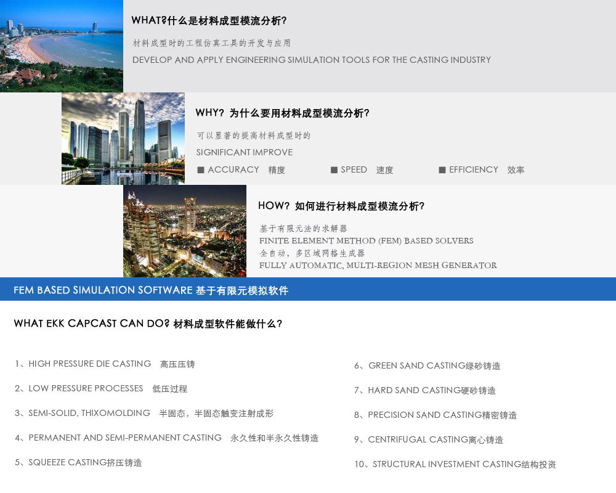Select item 3 'SEMI-SOLID, THIXOMOLDING'

144,413
